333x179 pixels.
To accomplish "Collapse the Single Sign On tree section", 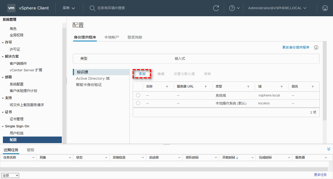I will tap(3, 126).
